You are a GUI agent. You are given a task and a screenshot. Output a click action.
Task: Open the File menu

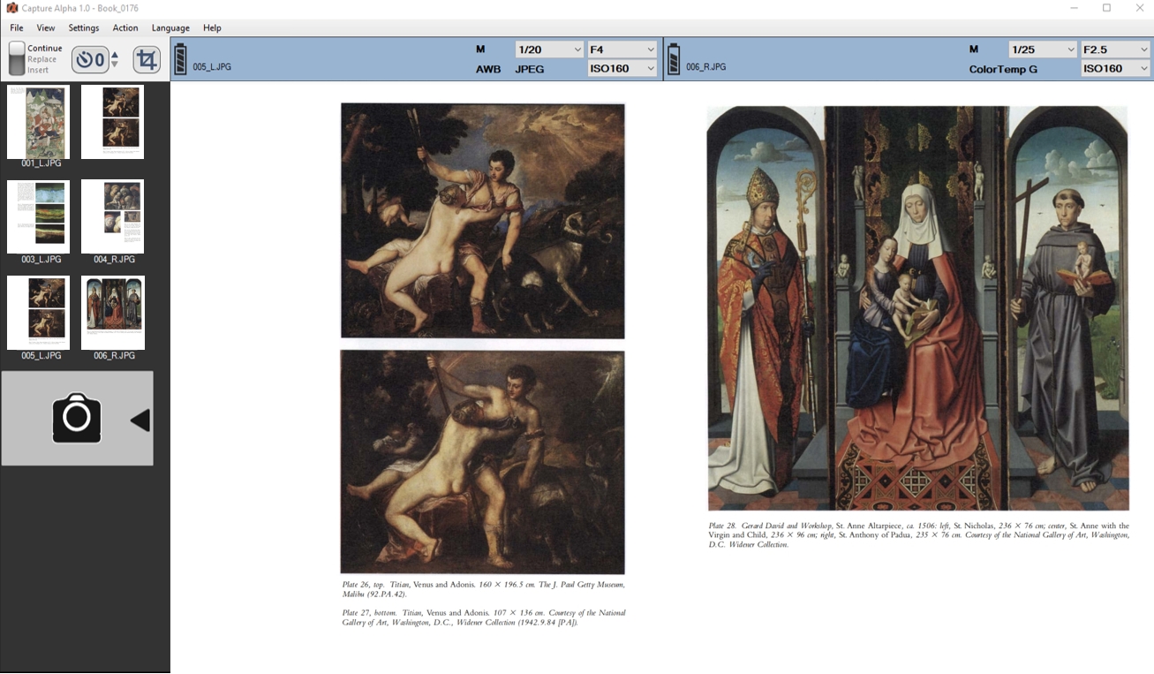tap(17, 28)
